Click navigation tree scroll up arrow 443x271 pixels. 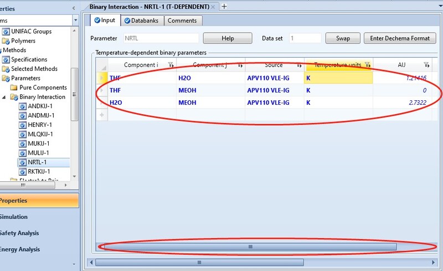(x=74, y=30)
